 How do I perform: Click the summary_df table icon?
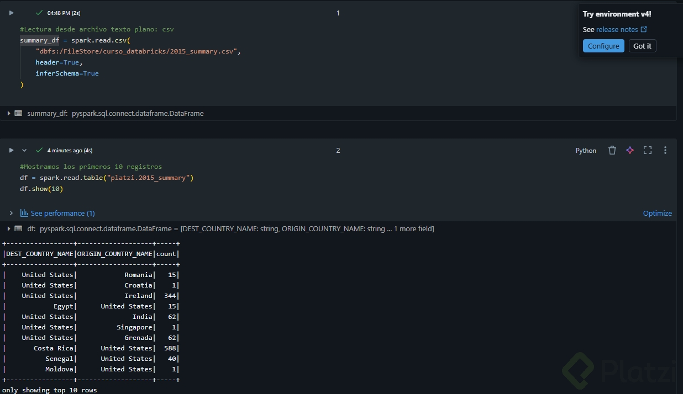(18, 113)
